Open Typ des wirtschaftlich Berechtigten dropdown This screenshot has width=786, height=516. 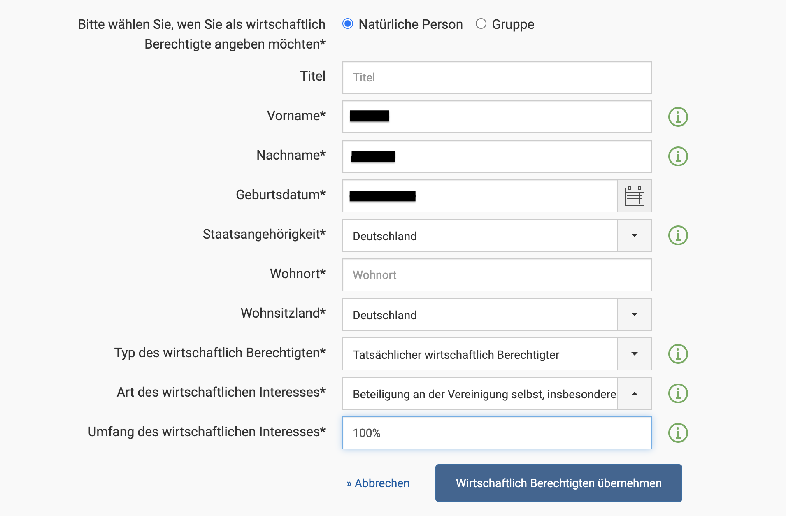634,354
